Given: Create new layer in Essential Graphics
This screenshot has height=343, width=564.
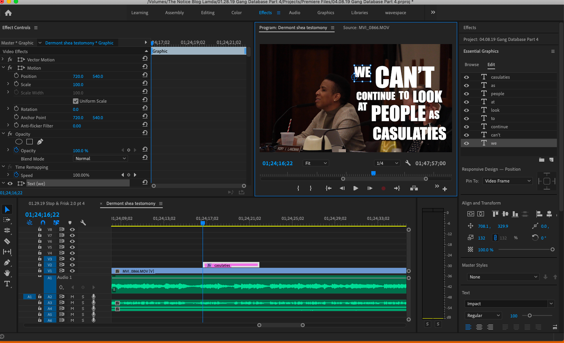Looking at the screenshot, I should pyautogui.click(x=551, y=160).
